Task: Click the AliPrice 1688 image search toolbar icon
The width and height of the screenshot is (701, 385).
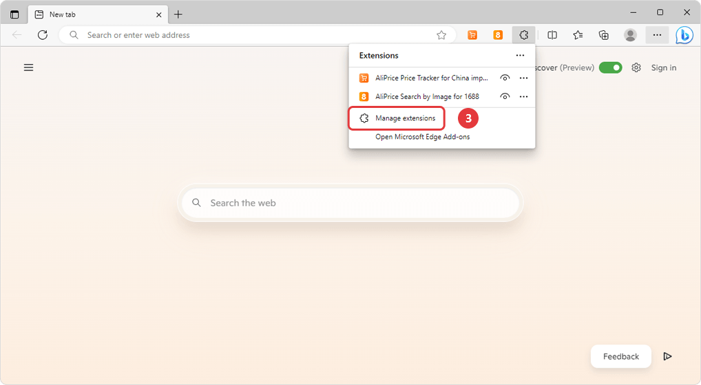Action: coord(498,35)
